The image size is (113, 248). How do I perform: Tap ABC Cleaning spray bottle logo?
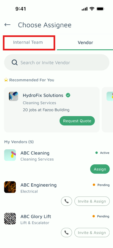pos(10,155)
